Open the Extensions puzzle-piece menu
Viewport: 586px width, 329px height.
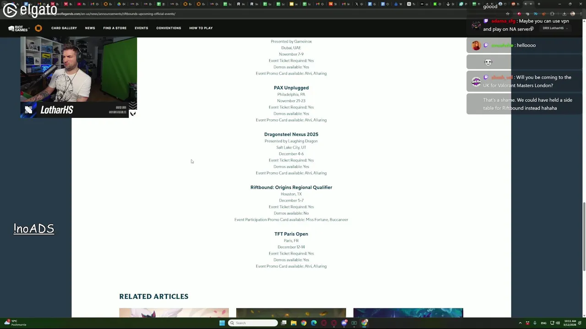coord(552,14)
